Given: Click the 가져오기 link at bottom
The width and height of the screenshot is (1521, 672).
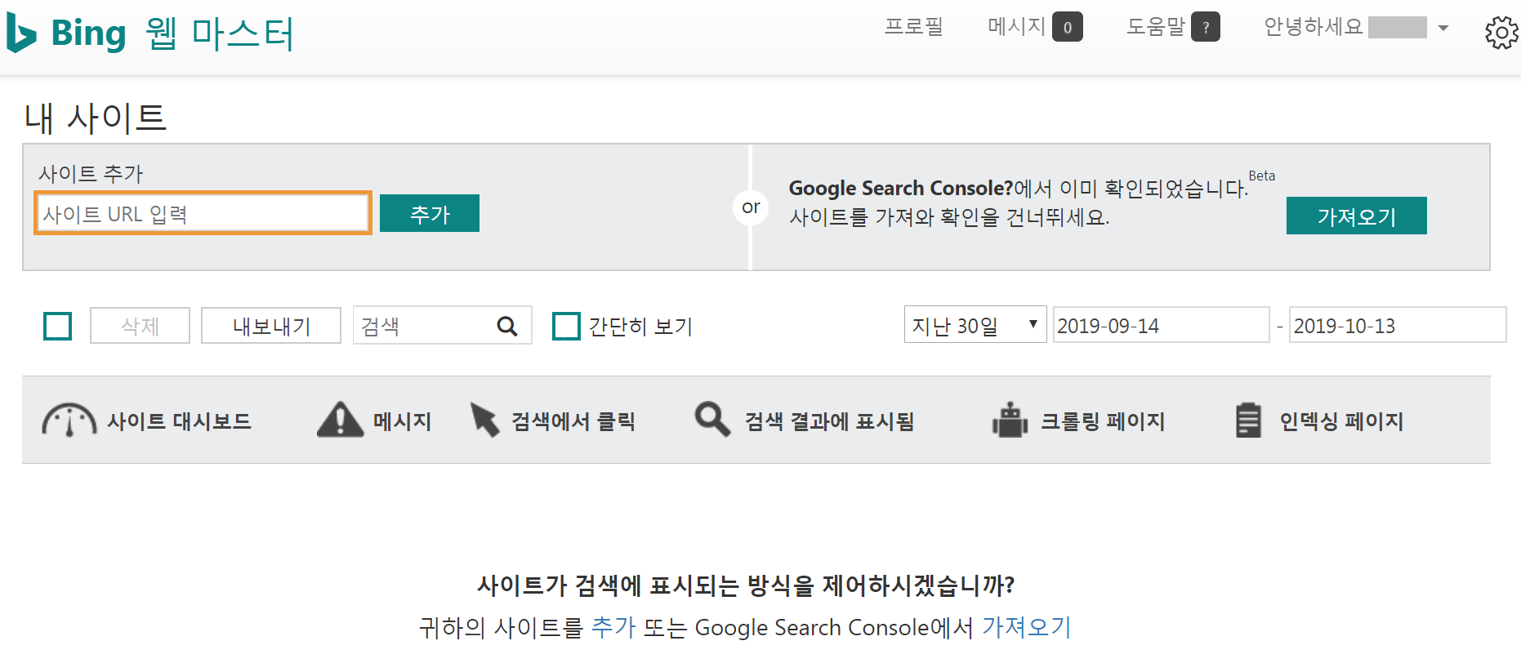Looking at the screenshot, I should (1026, 627).
